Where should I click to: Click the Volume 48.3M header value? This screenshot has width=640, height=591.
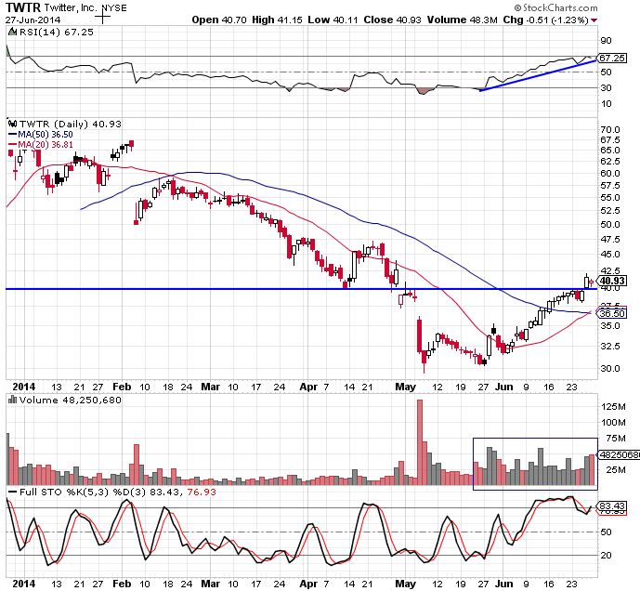pyautogui.click(x=462, y=20)
